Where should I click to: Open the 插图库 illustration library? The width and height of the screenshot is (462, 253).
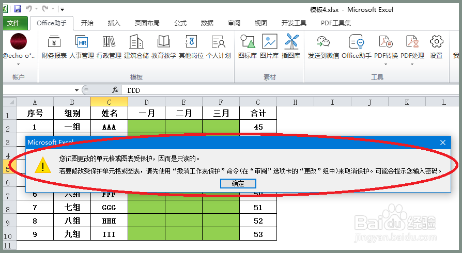click(x=291, y=46)
